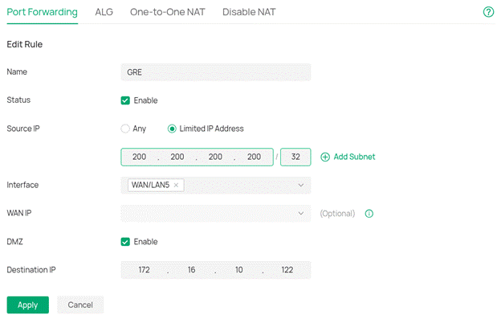Click the WAN IP info icon
Image resolution: width=501 pixels, height=323 pixels.
pyautogui.click(x=369, y=214)
